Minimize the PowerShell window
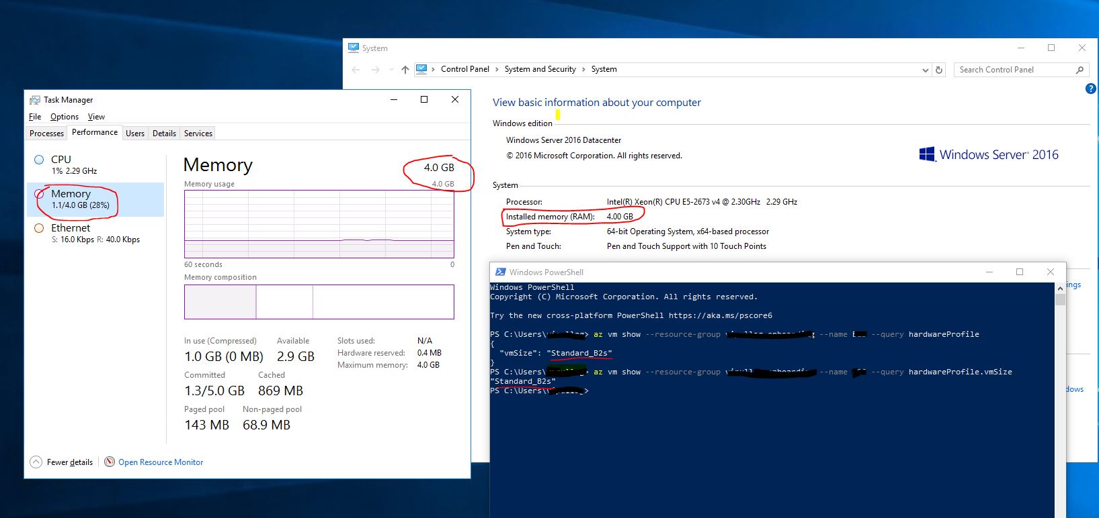 pos(989,272)
